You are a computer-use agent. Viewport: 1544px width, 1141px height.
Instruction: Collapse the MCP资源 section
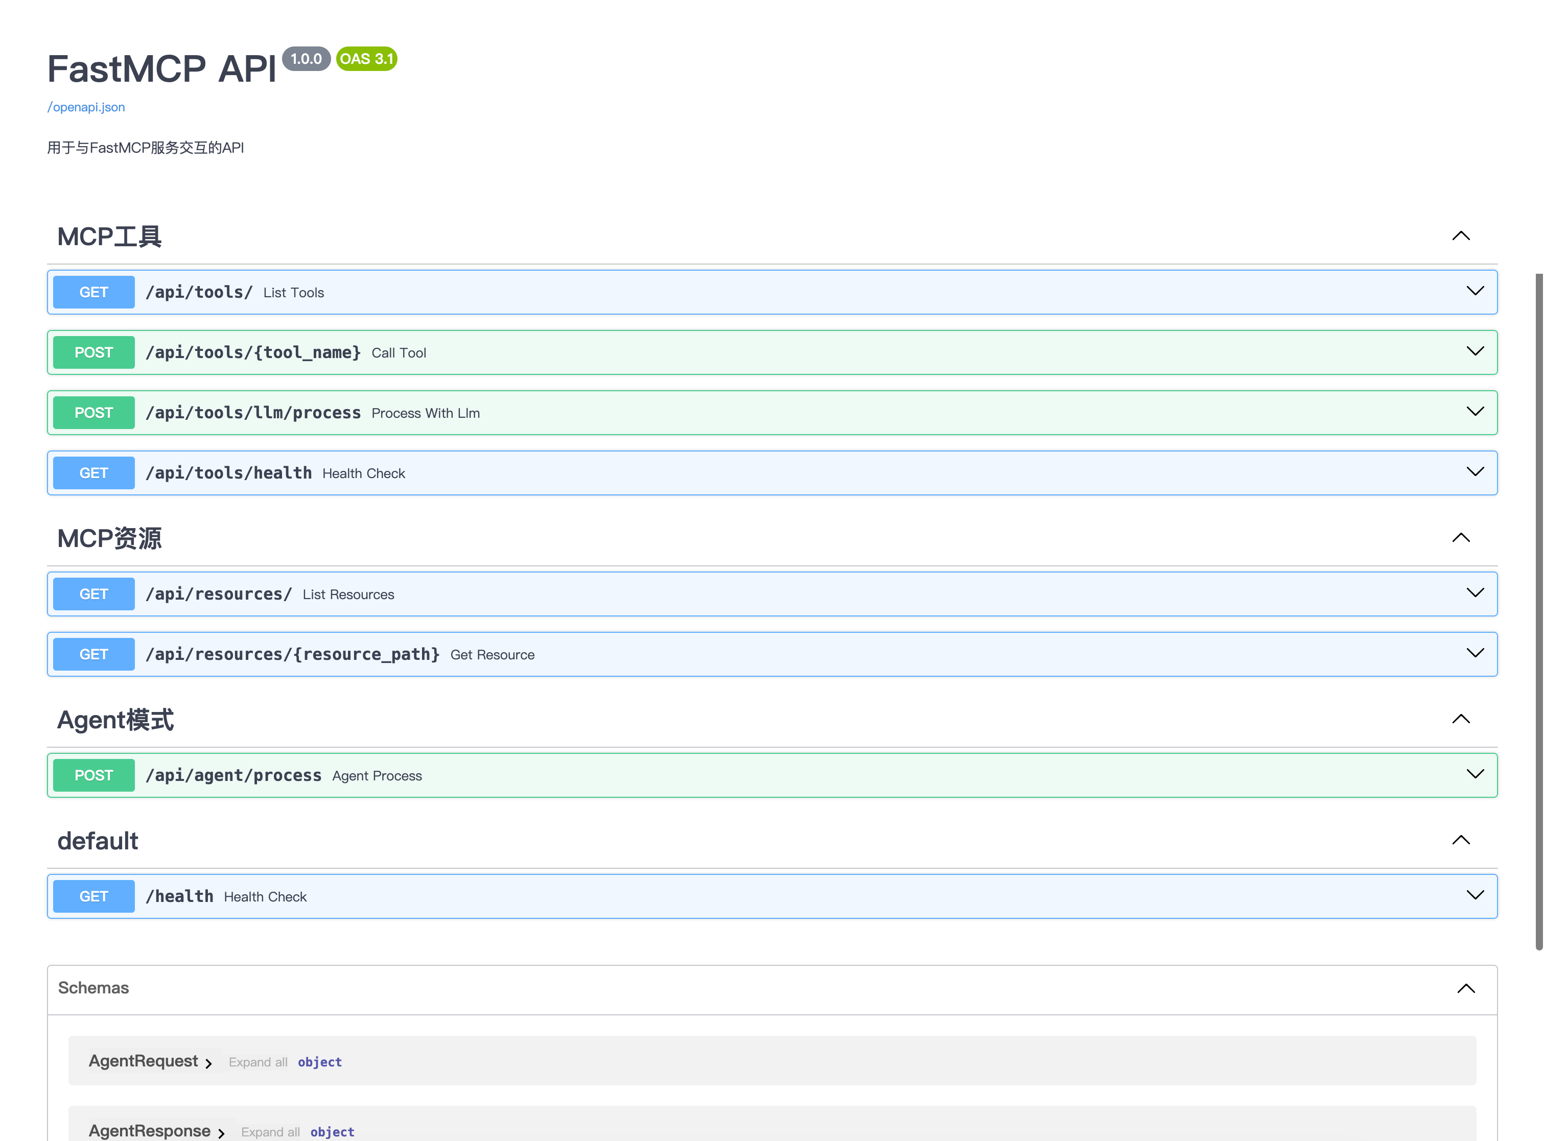tap(1461, 537)
